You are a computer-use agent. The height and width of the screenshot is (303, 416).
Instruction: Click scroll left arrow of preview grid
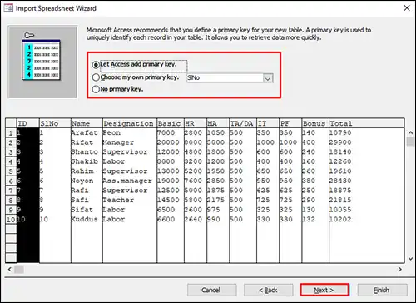[9, 269]
